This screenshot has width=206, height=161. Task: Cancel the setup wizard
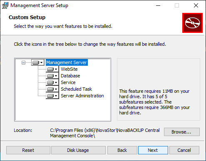(x=184, y=150)
